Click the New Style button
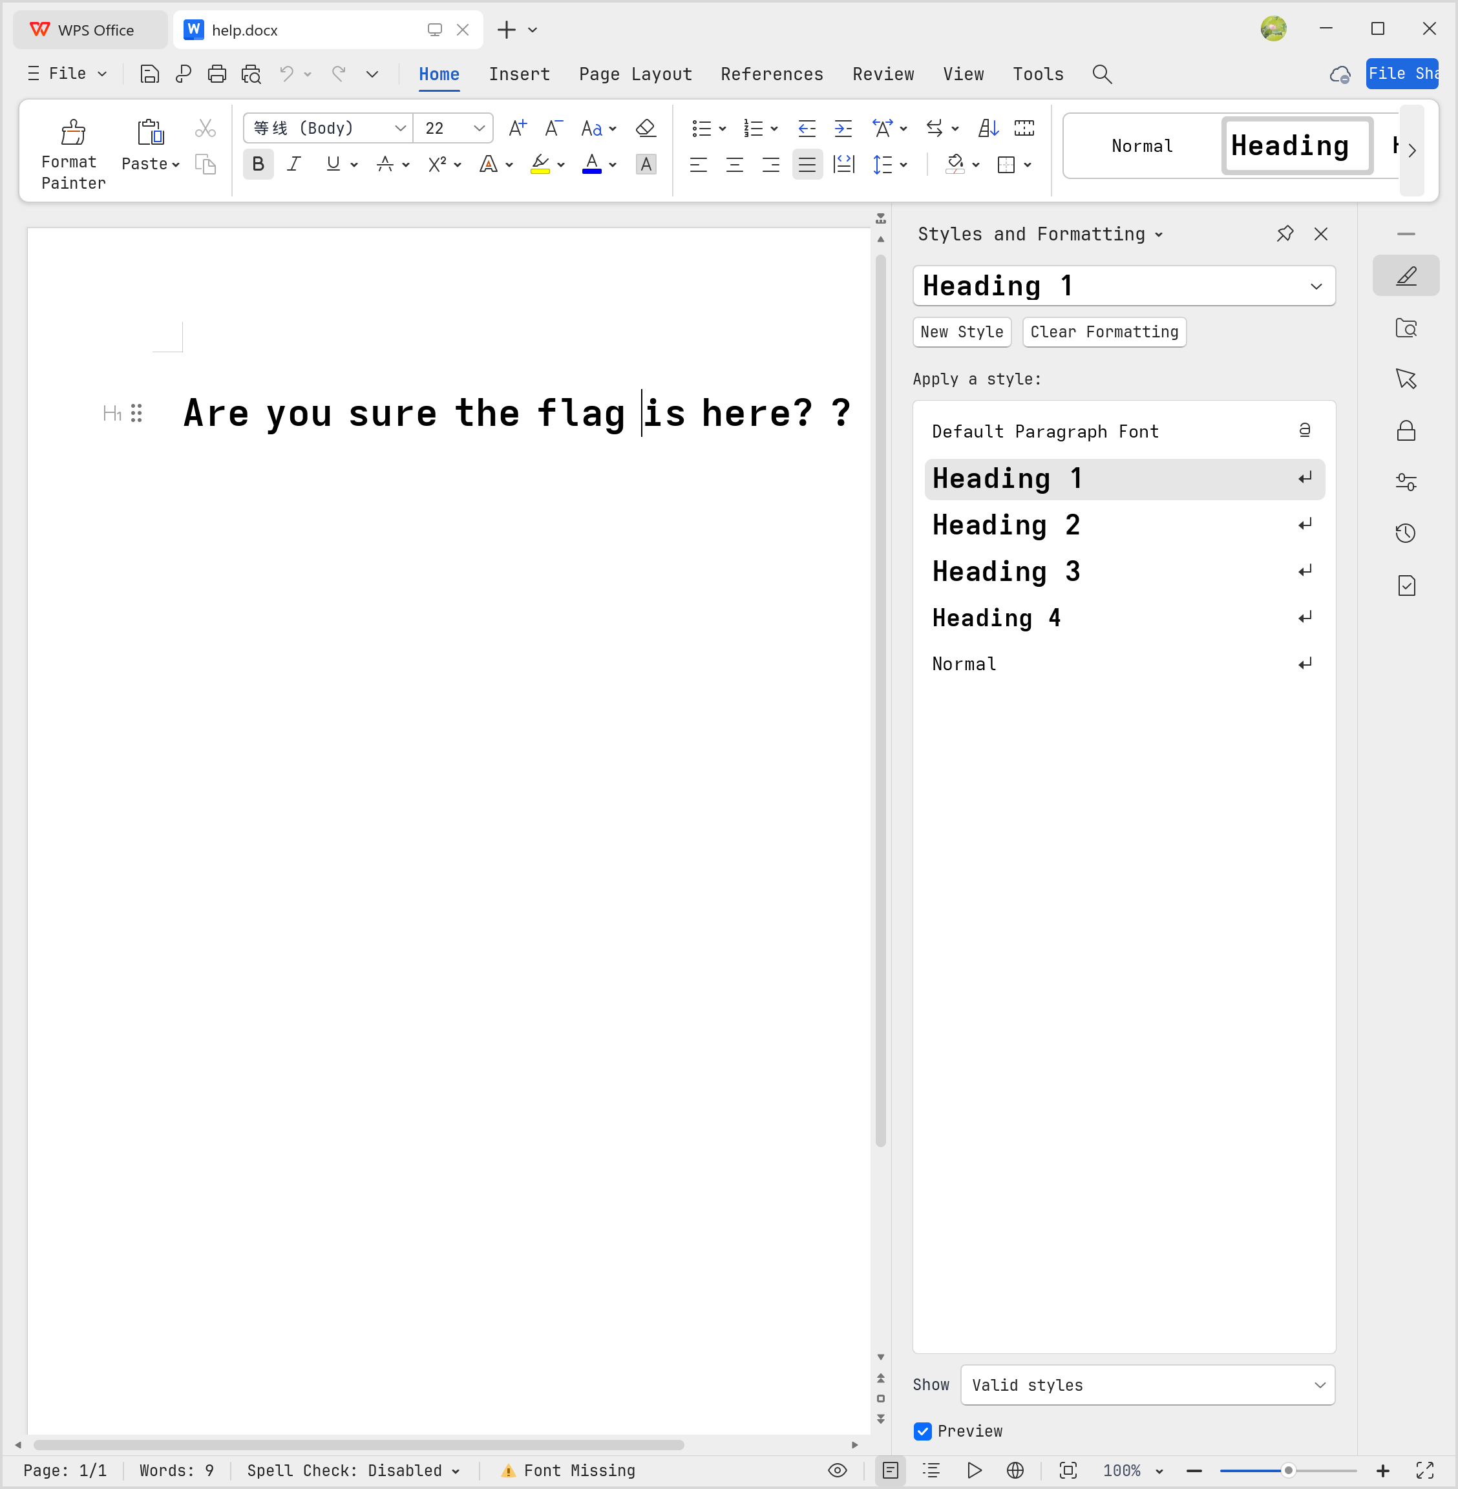Image resolution: width=1458 pixels, height=1489 pixels. pyautogui.click(x=961, y=332)
